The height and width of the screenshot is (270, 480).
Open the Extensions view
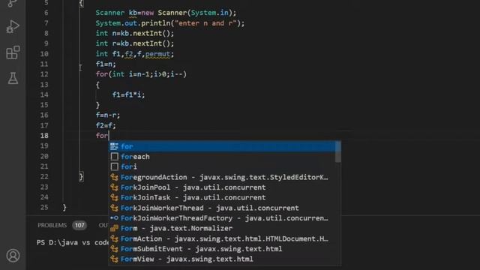pyautogui.click(x=13, y=52)
